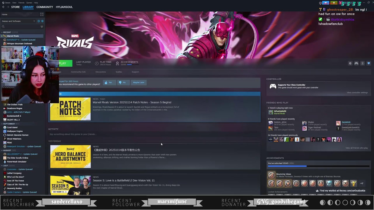Image resolution: width=374 pixels, height=210 pixels.
Task: Toggle the recent activity clock filter
Action: tap(39, 21)
